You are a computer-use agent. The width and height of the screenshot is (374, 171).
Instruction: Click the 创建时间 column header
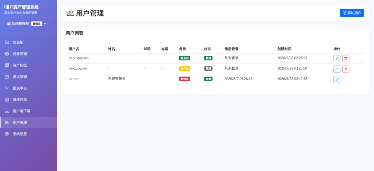point(284,49)
